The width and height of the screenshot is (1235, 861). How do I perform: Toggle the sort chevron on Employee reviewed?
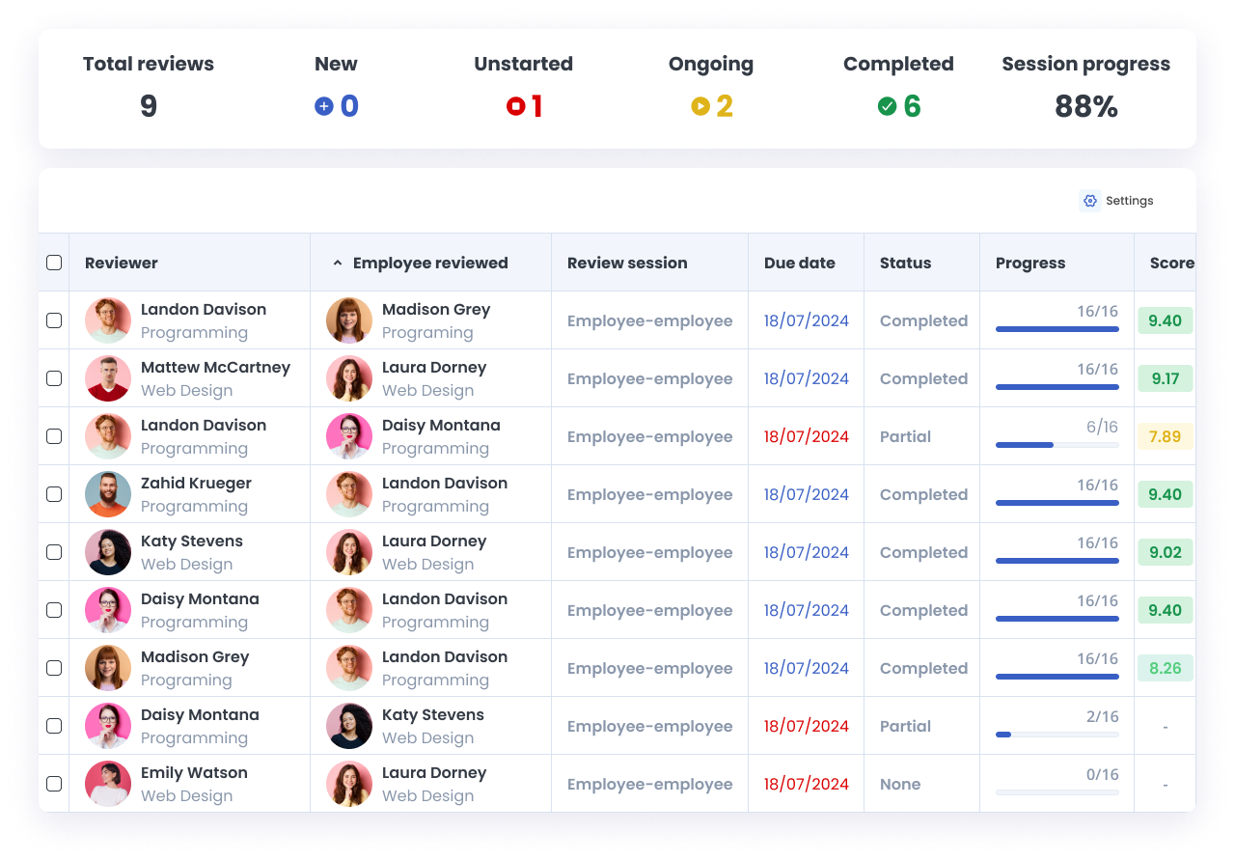point(337,262)
